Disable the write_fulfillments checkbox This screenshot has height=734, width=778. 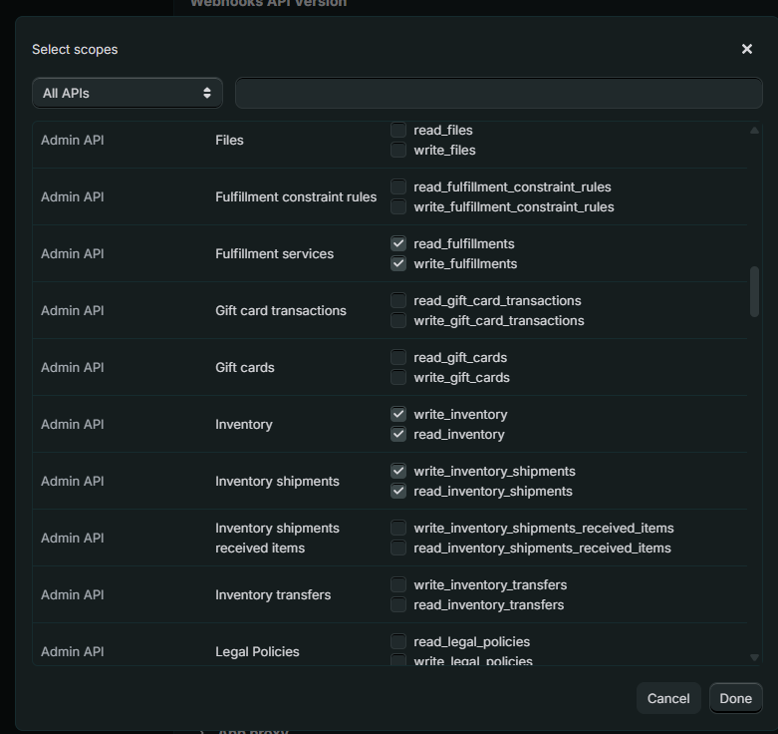tap(398, 264)
